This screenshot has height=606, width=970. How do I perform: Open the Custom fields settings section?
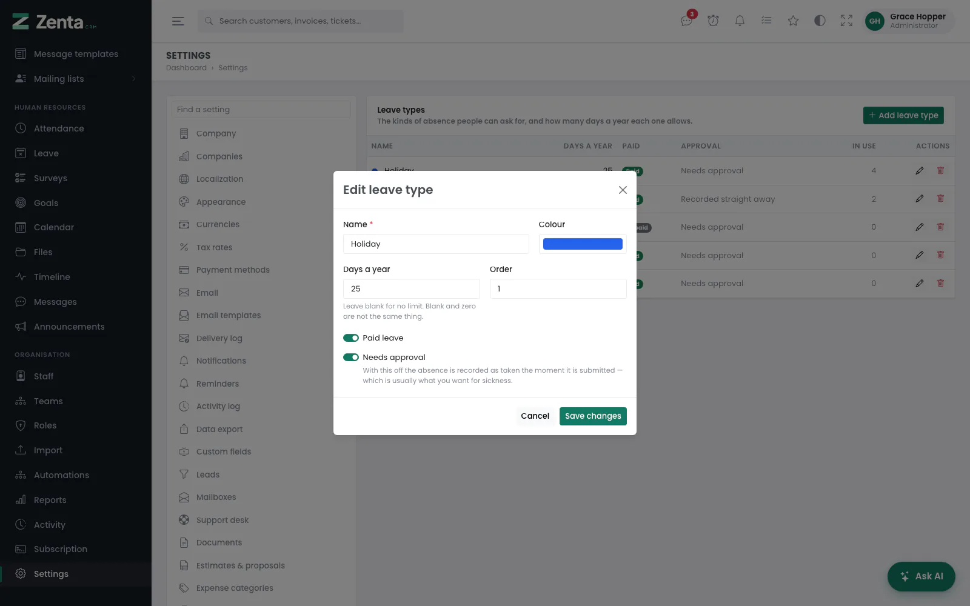click(x=261, y=451)
